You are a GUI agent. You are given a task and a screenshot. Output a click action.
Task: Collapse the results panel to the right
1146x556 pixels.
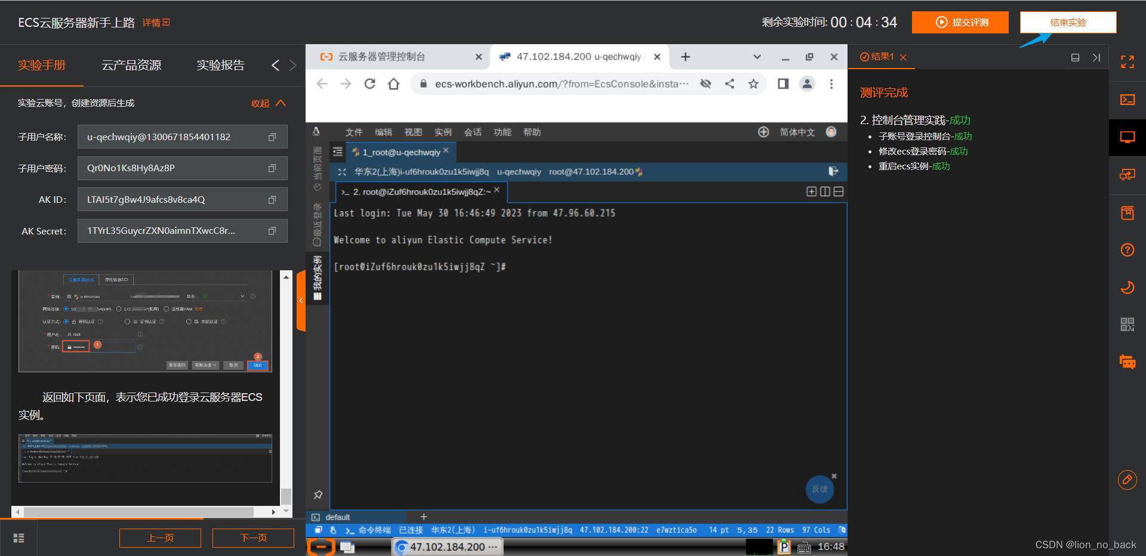[1096, 57]
